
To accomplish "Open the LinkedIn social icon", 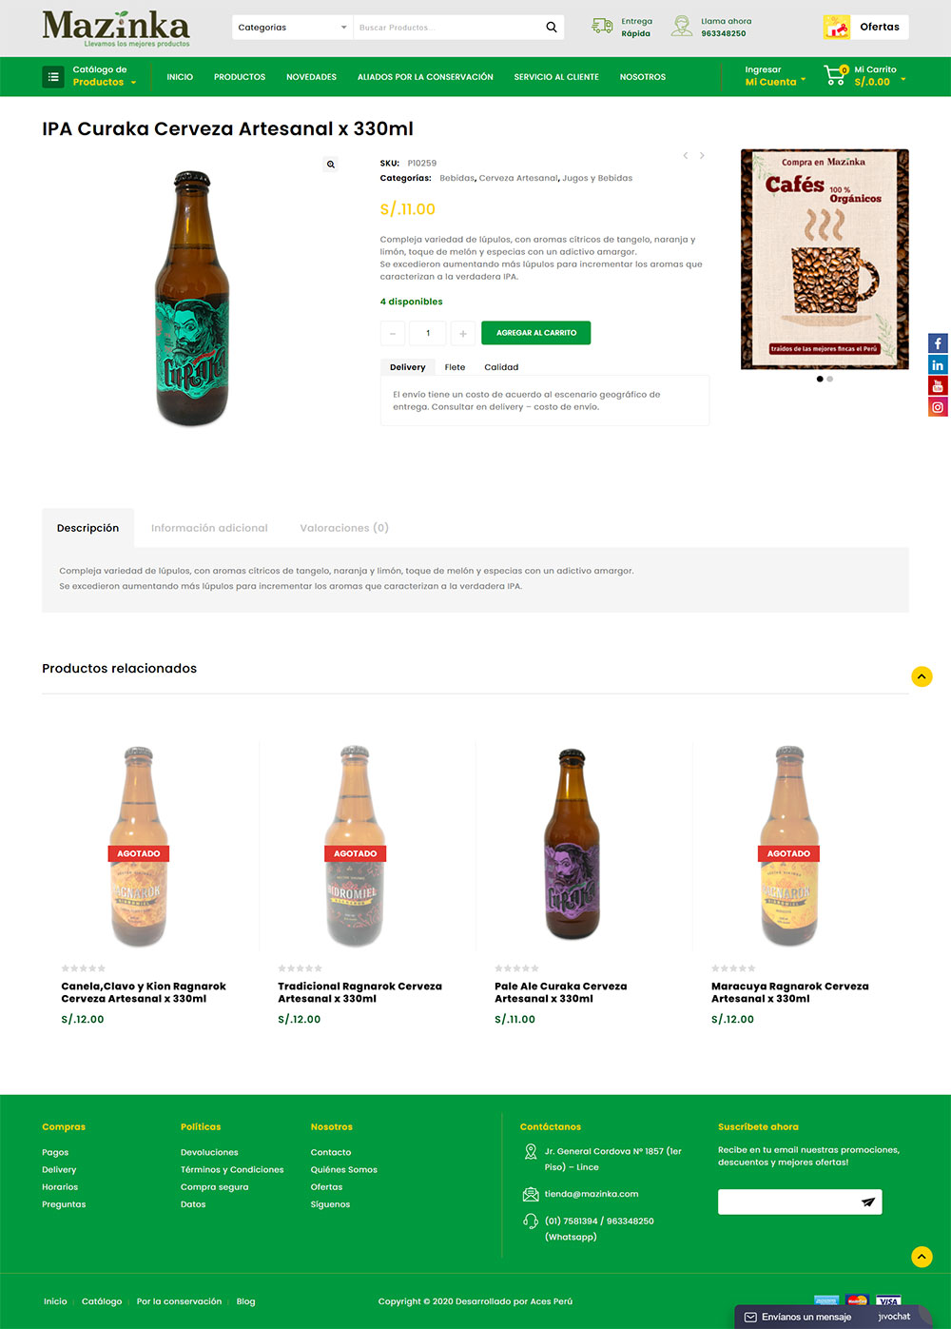I will (x=938, y=364).
